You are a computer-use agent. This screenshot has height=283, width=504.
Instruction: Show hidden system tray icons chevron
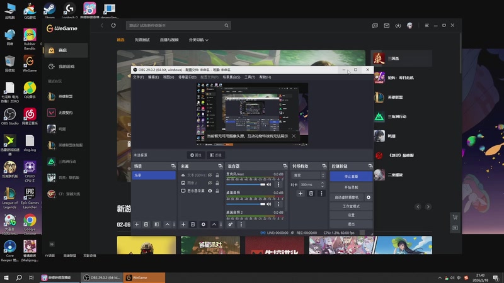click(439, 277)
